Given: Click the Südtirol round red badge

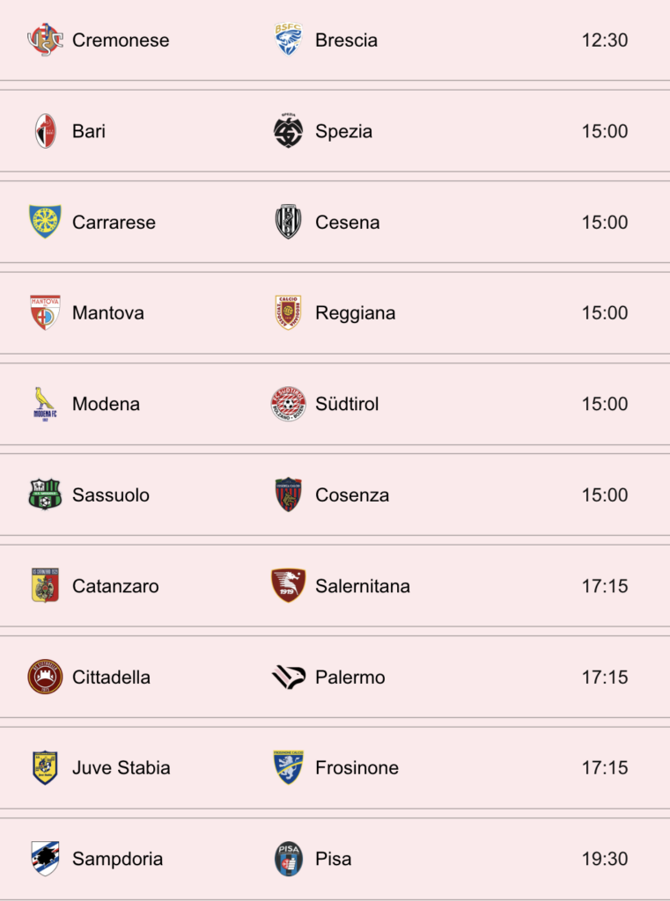Looking at the screenshot, I should click(288, 404).
